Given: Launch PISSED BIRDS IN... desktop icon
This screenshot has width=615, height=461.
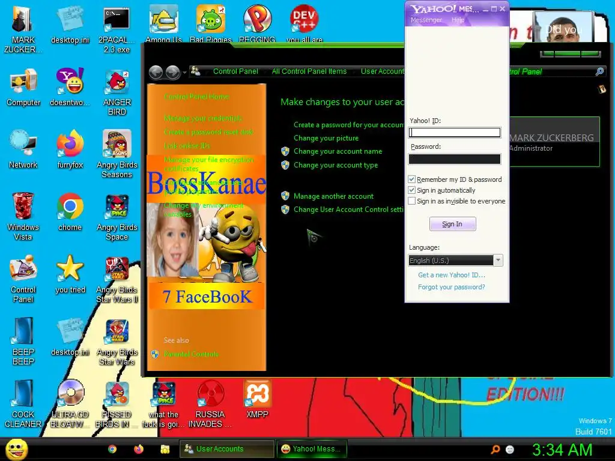Looking at the screenshot, I should tap(117, 404).
